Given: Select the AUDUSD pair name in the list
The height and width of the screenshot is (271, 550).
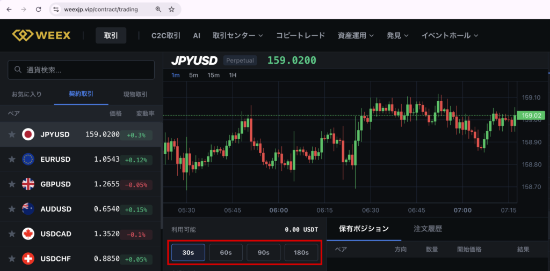Looking at the screenshot, I should 56,209.
